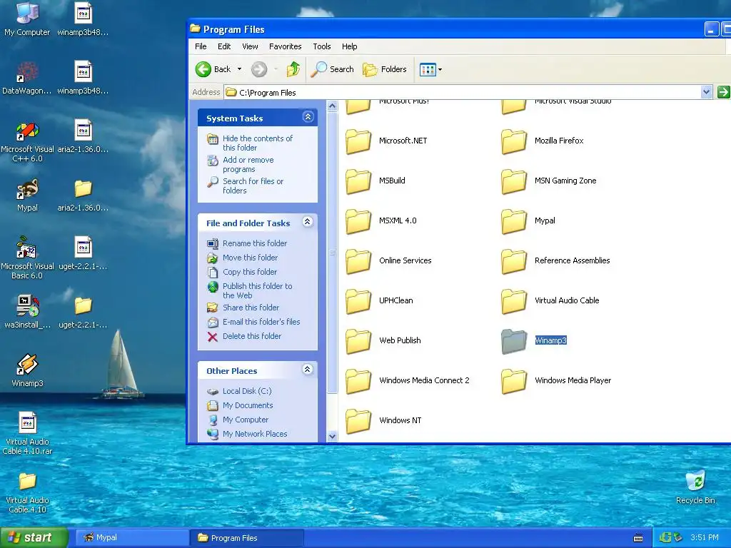Select the highlighted Winamp3 folder

534,341
